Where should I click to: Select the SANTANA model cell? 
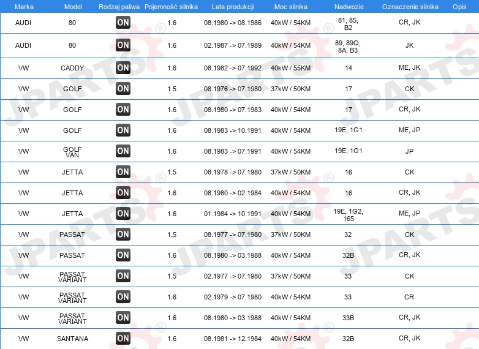coord(72,339)
